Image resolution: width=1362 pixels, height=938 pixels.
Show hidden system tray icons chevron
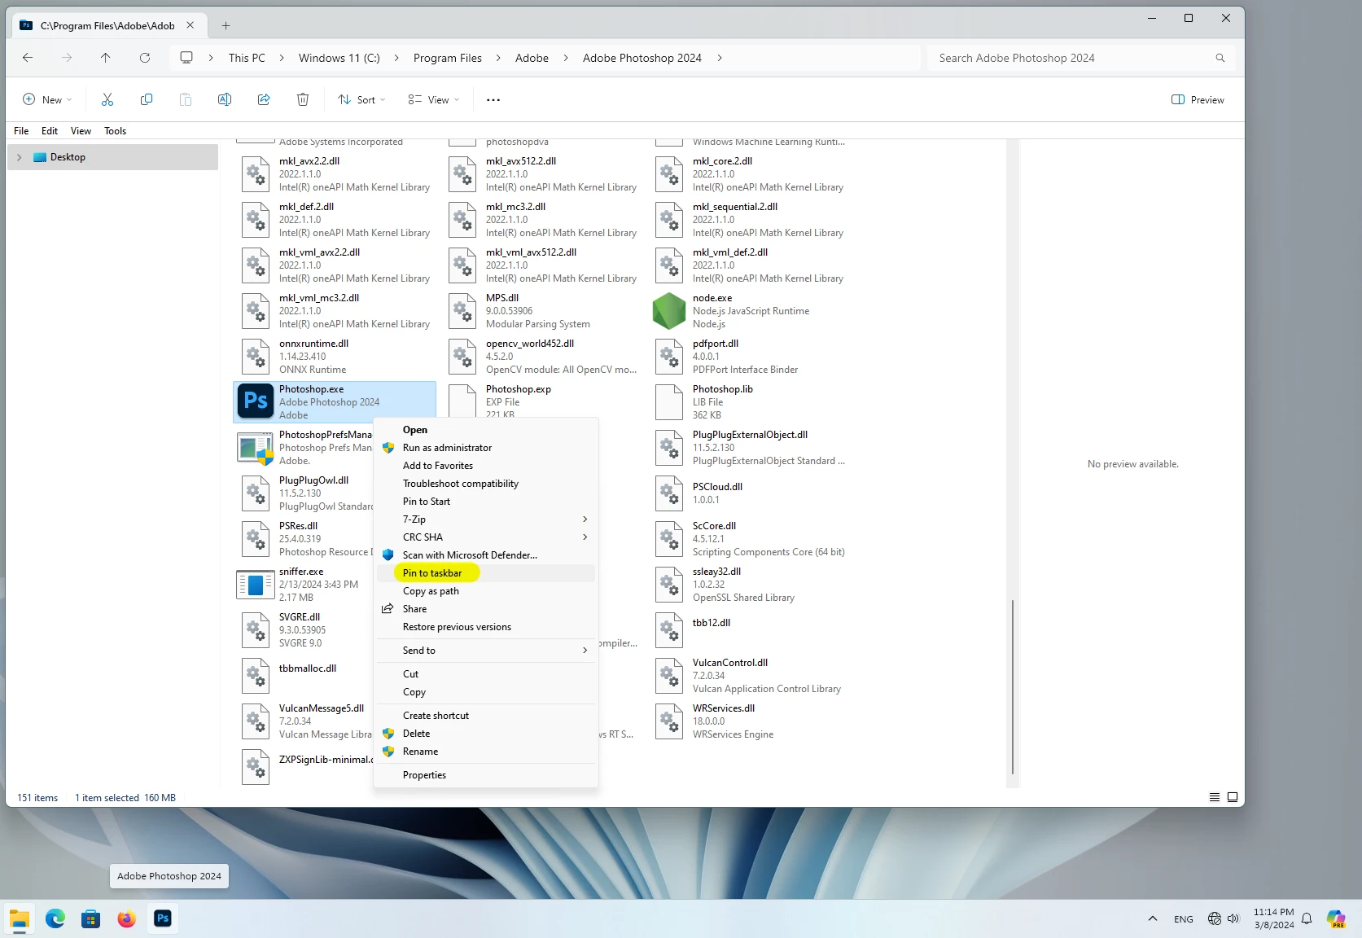coord(1152,918)
